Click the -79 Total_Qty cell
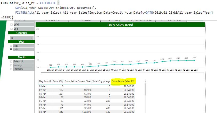217x113 pixels. pos(61,104)
